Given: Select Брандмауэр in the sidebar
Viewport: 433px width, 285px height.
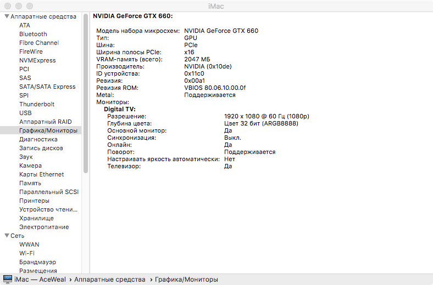Looking at the screenshot, I should 37,262.
